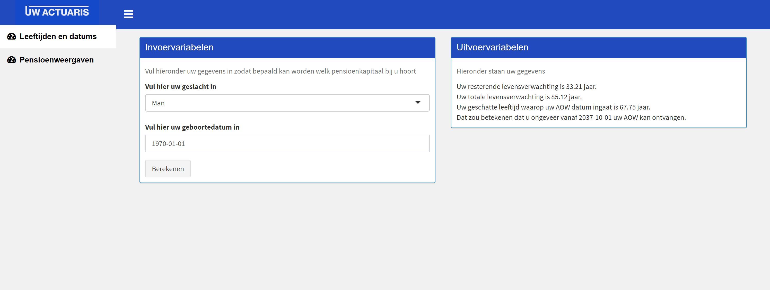Click the totale levensverwachting 85.12 jaar line
This screenshot has height=290, width=770.
click(x=519, y=97)
